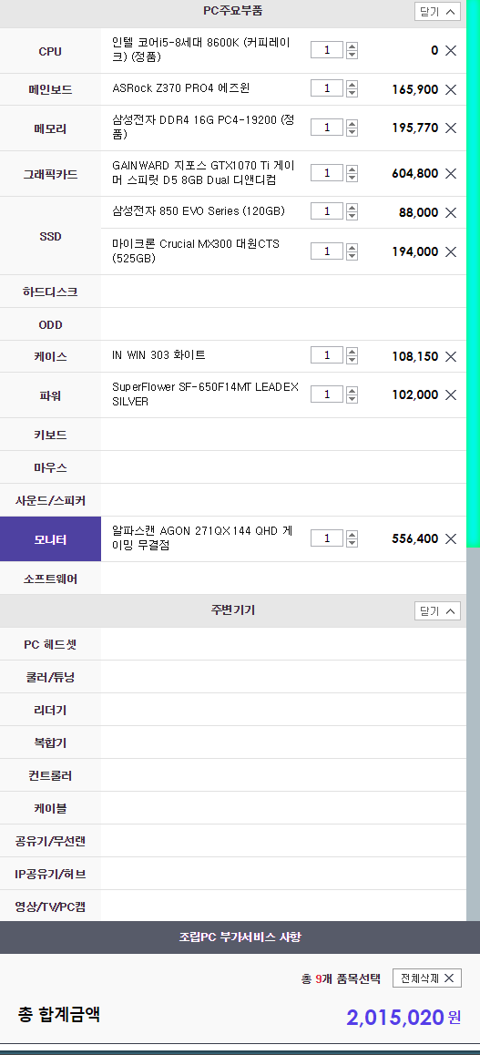
Task: Open the 쿨러/튜닝 category
Action: [x=50, y=678]
